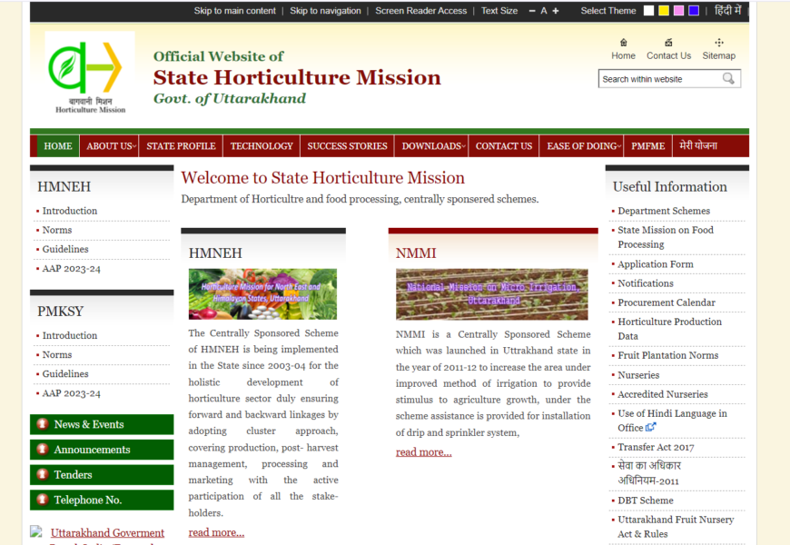
Task: Expand the DOWNLOADS dropdown menu
Action: click(432, 146)
